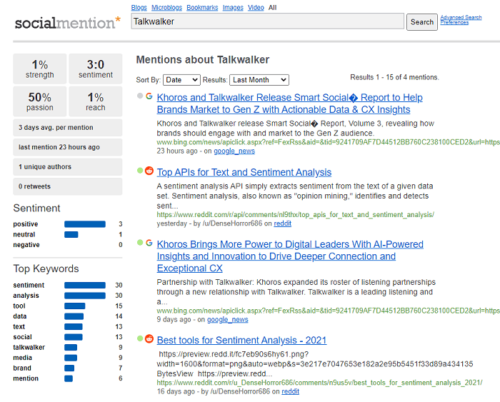Click google_news link under 23 hours ago result
Screen dimensions: 500x402
coord(234,151)
